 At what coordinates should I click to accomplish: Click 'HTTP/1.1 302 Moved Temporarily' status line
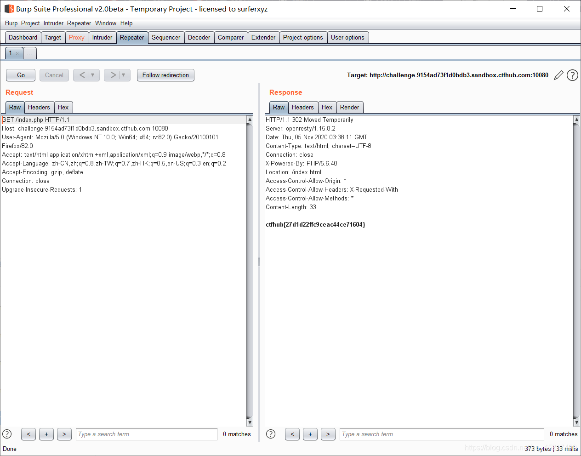pos(309,120)
